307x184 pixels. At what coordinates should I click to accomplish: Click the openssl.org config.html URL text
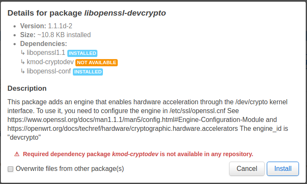pos(136,119)
